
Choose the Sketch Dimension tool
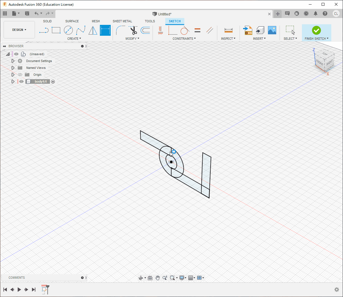point(105,30)
